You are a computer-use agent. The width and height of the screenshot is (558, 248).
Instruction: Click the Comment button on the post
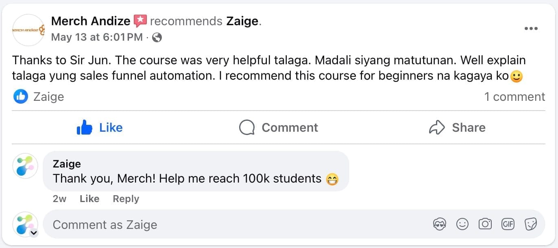279,128
